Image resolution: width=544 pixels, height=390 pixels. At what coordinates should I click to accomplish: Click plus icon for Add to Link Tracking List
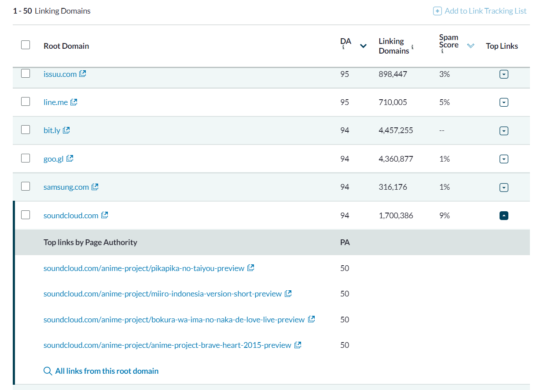[437, 11]
